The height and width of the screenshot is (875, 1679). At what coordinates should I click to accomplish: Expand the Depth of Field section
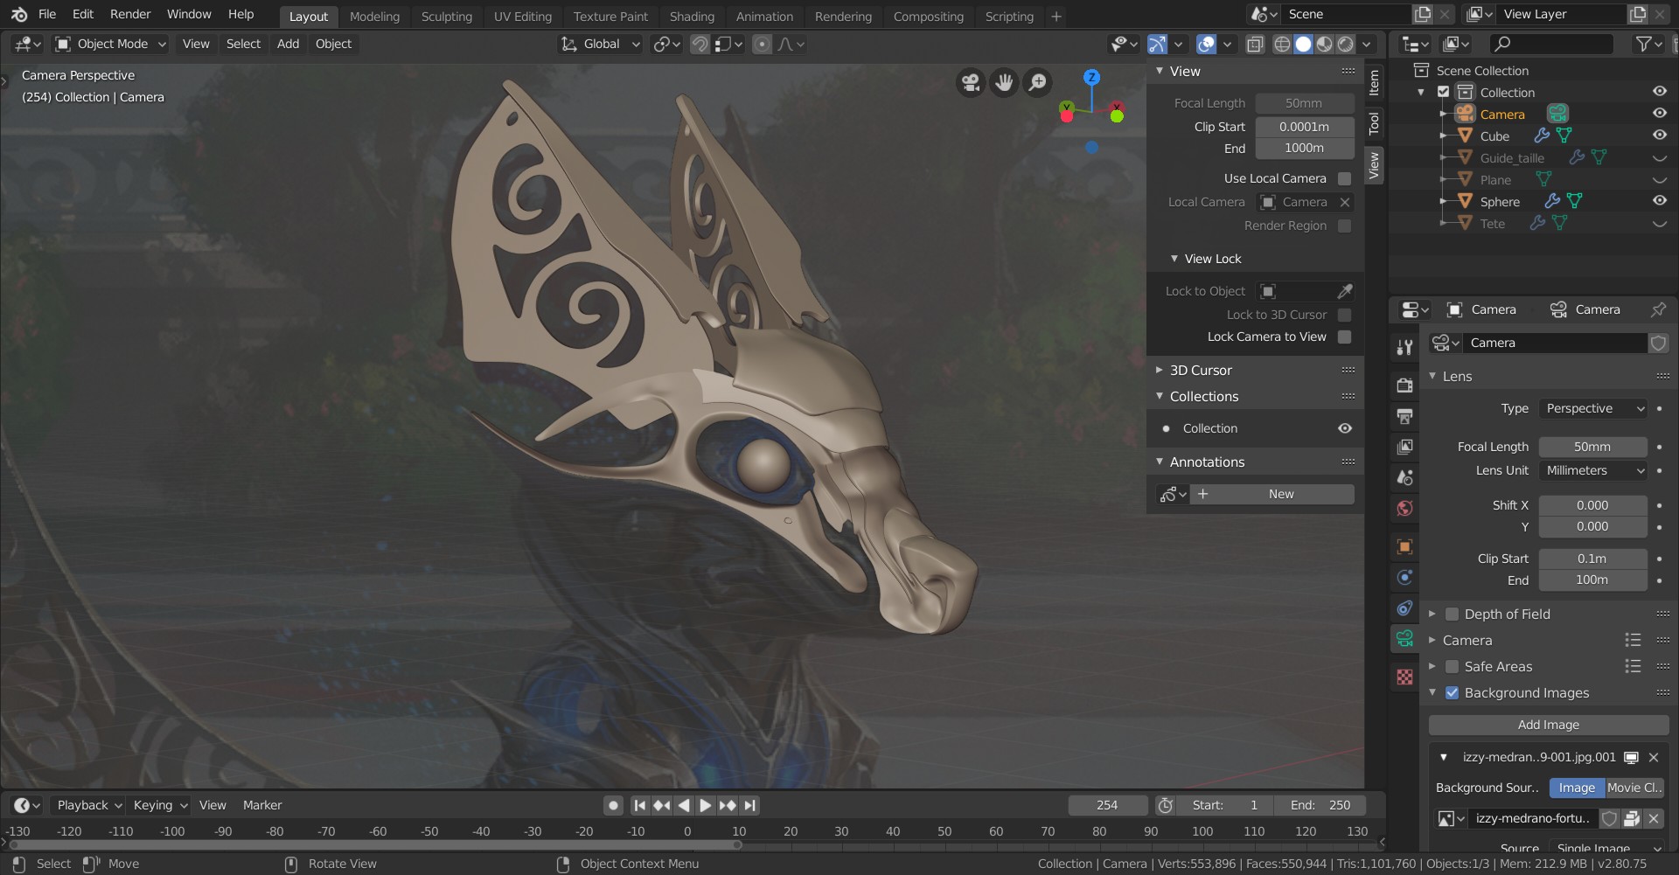click(x=1432, y=615)
